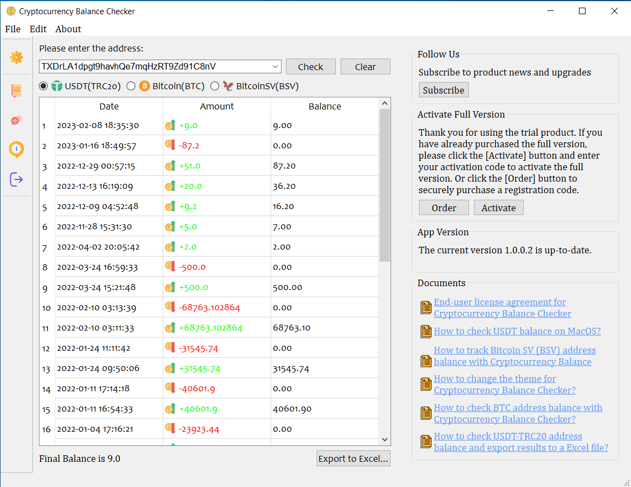Click inside the address input field

click(x=153, y=67)
